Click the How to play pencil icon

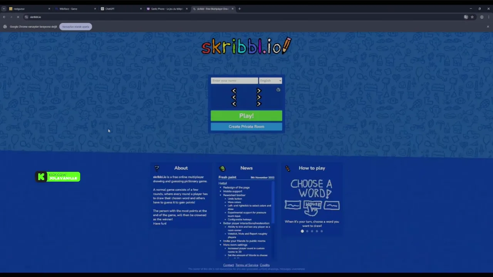click(288, 168)
